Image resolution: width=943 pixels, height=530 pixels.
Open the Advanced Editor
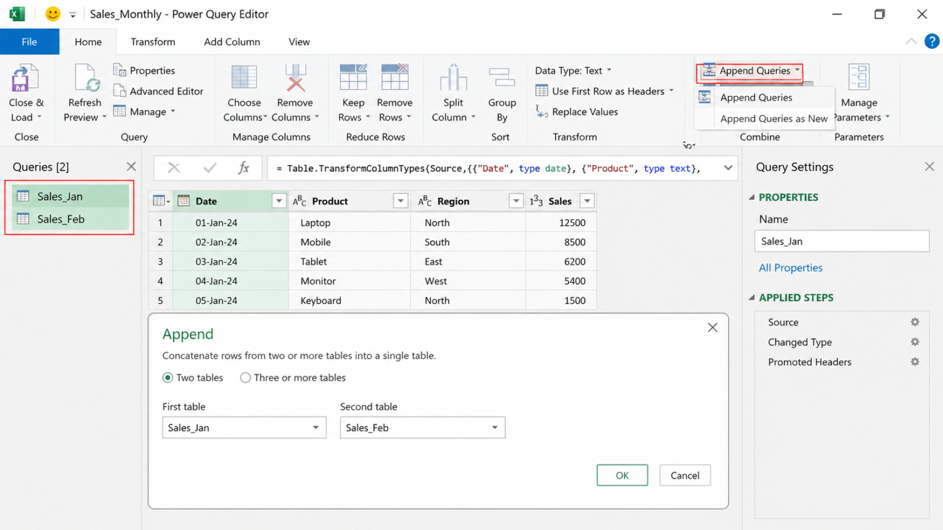[158, 91]
